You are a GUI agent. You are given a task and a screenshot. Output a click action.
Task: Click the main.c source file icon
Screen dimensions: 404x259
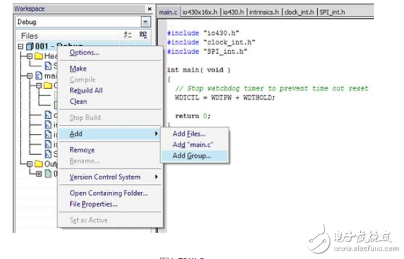[x=38, y=76]
